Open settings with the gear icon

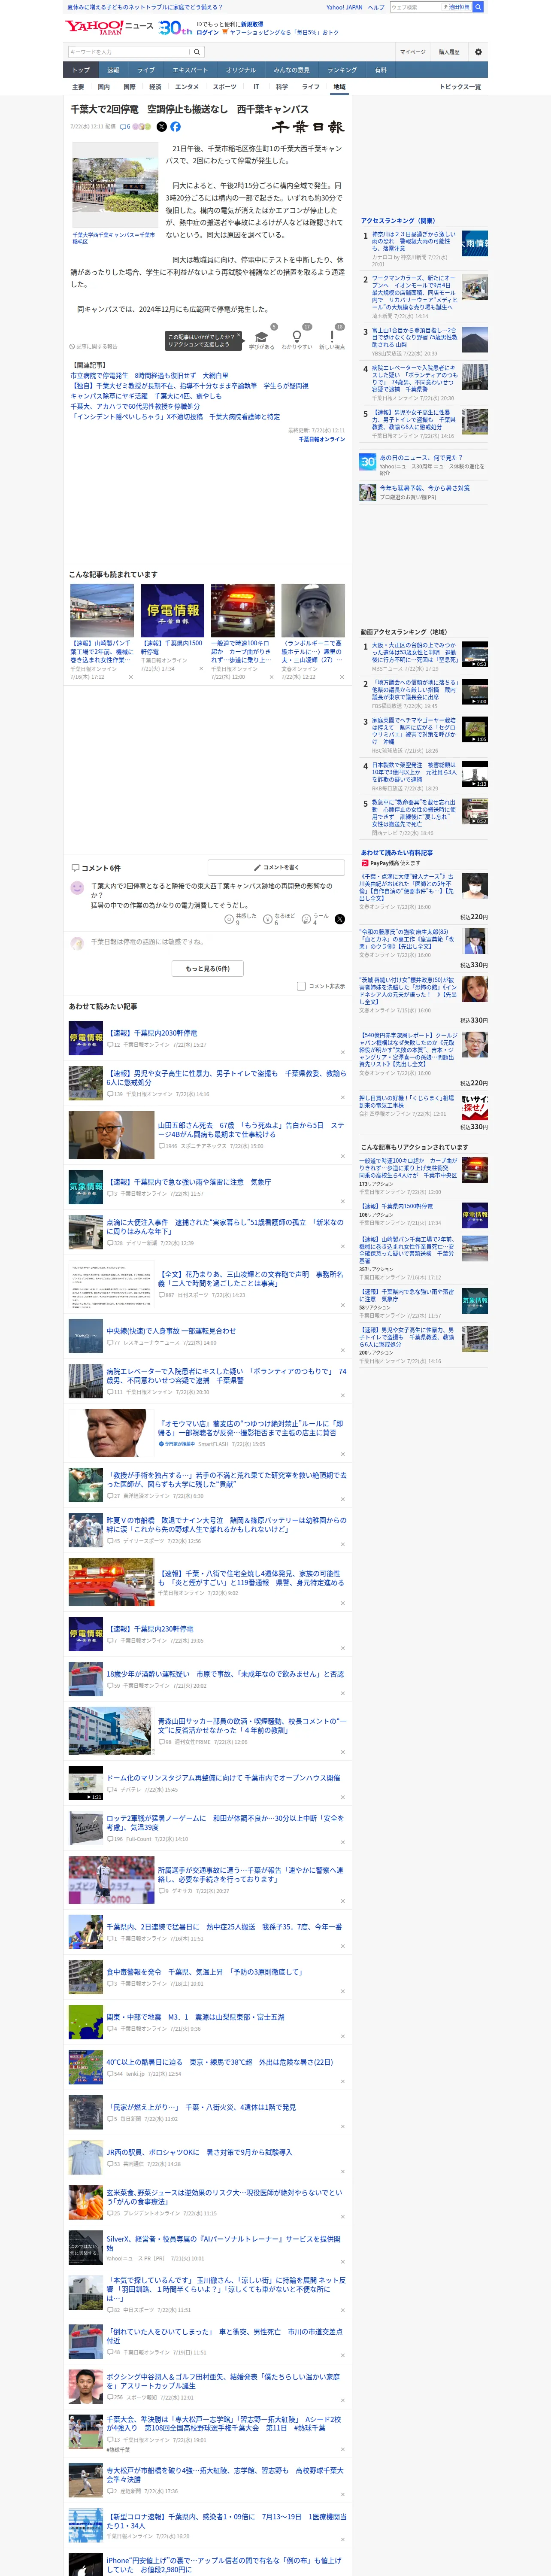(478, 52)
